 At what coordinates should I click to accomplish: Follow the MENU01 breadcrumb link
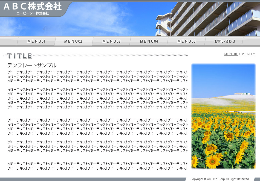point(230,54)
